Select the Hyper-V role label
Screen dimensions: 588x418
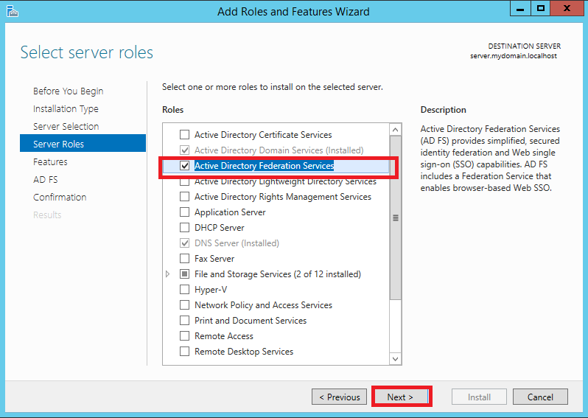(x=211, y=290)
